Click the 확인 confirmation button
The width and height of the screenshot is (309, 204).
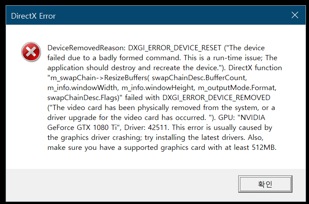click(x=265, y=184)
